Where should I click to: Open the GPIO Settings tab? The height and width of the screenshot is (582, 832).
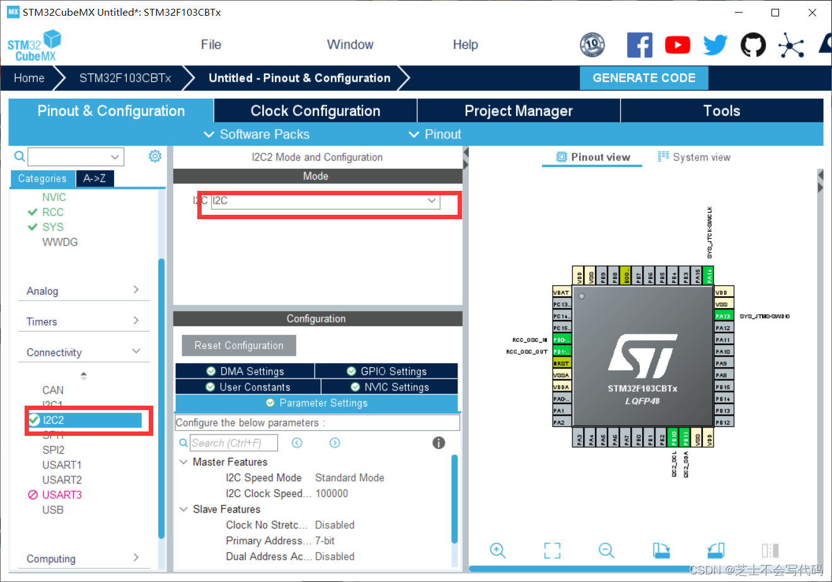[386, 372]
